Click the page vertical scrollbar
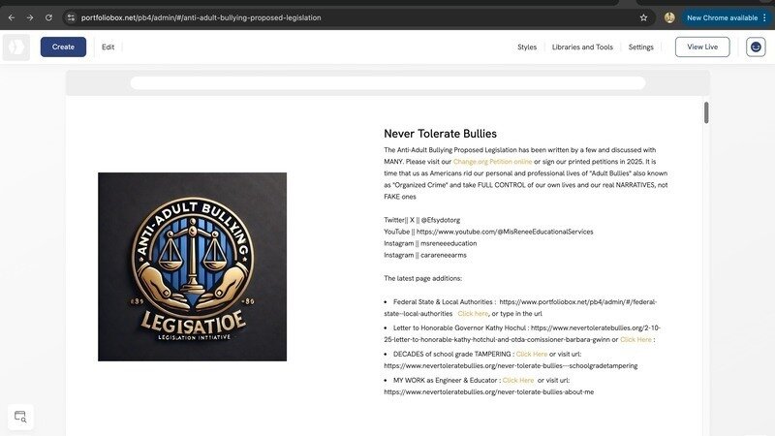This screenshot has width=775, height=436. click(x=706, y=112)
